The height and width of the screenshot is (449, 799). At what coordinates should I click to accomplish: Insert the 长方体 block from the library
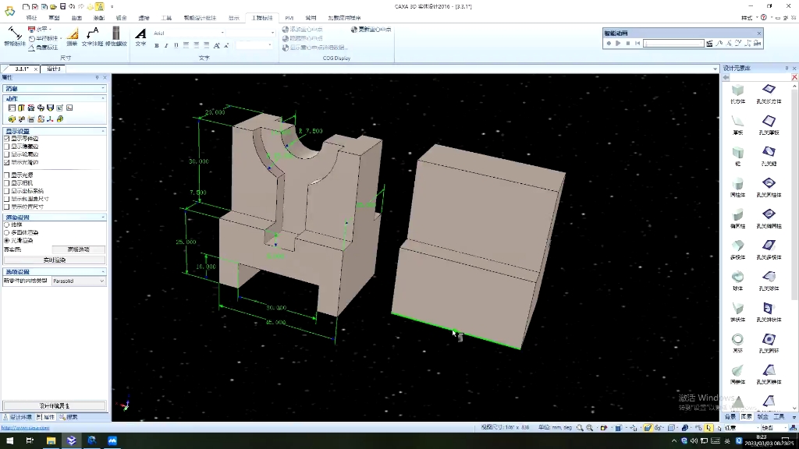737,91
